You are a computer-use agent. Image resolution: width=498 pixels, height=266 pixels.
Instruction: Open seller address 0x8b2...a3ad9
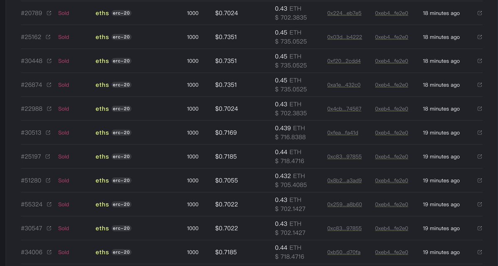[344, 181]
